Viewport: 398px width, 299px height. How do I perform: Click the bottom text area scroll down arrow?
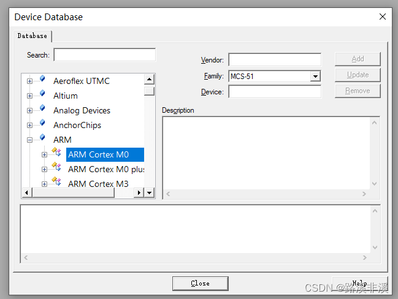pyautogui.click(x=375, y=248)
